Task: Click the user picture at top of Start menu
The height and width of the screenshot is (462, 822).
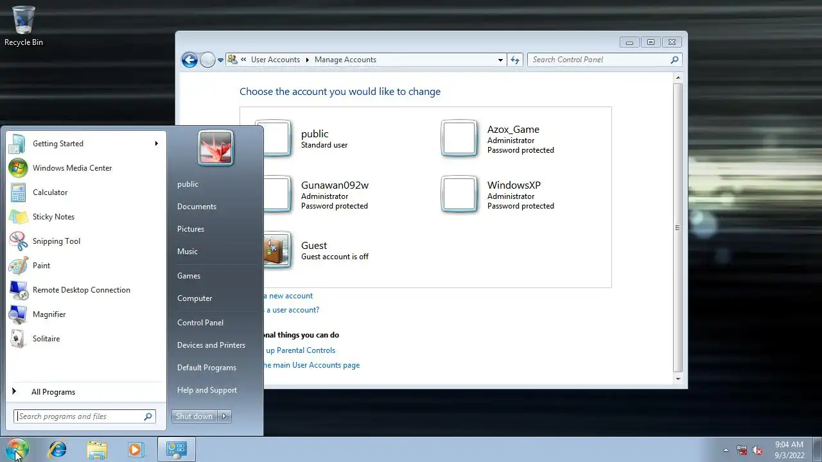Action: [x=215, y=148]
